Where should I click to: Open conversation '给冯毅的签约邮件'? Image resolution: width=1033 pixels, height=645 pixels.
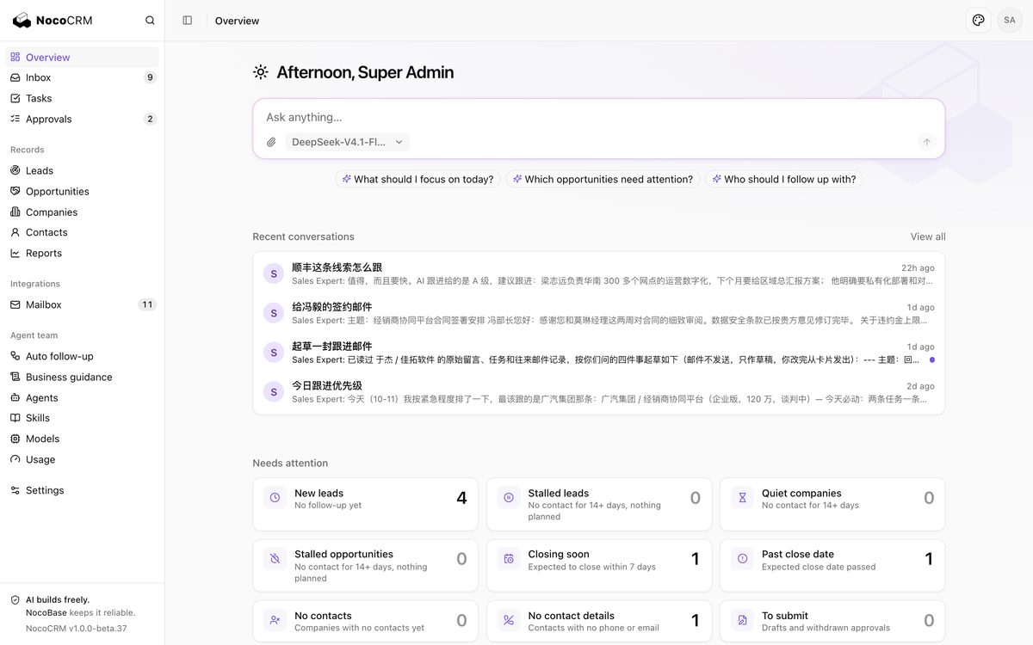pyautogui.click(x=598, y=313)
